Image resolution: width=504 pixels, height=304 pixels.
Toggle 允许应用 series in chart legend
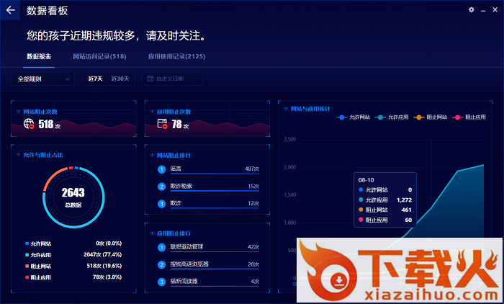[392, 117]
